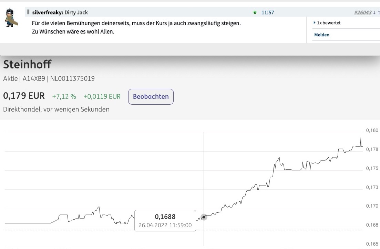Image resolution: width=380 pixels, height=249 pixels.
Task: Click the gray quote bar before silverfreaky
Action: 28,12
